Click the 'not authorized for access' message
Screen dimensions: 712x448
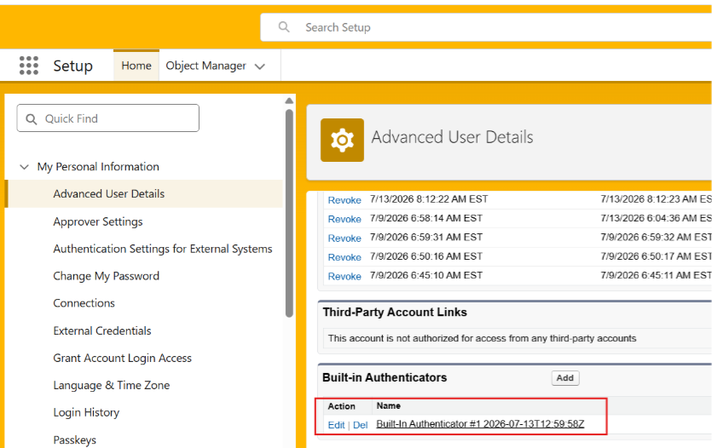(x=482, y=338)
